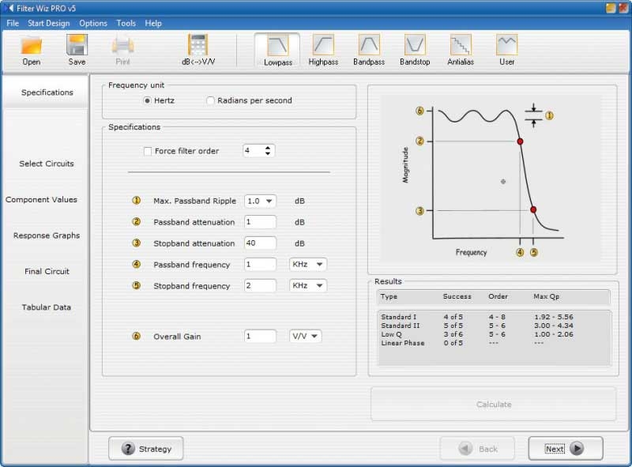
Task: Open the Passband frequency unit dropdown
Action: click(308, 264)
